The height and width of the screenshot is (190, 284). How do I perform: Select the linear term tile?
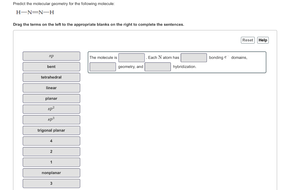[51, 88]
